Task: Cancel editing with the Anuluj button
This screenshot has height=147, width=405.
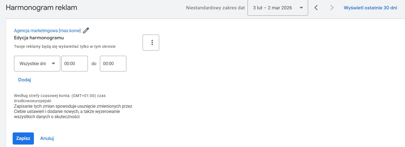Action: 47,138
